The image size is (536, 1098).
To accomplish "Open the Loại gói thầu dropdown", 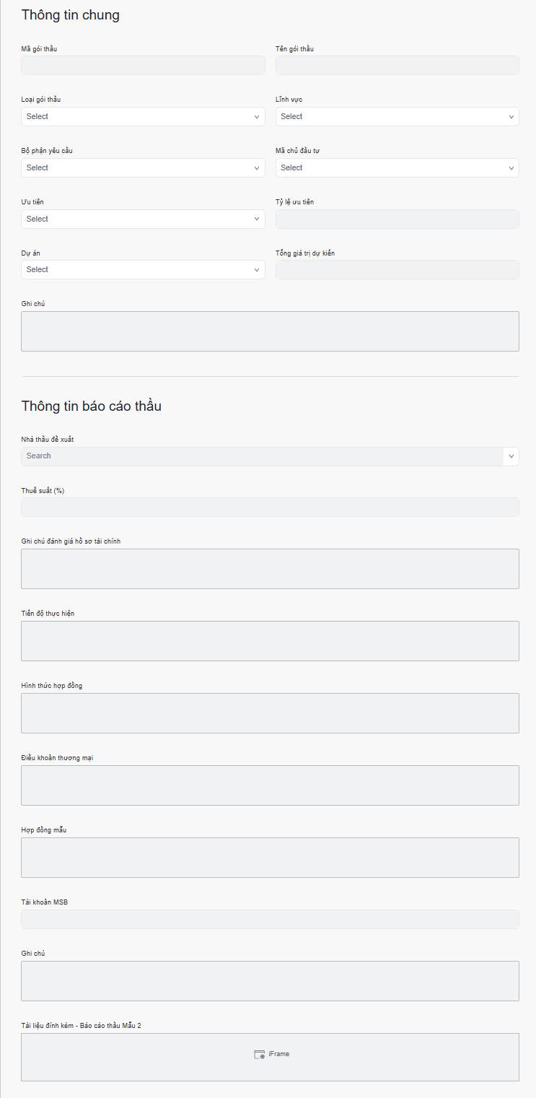I will coord(143,117).
